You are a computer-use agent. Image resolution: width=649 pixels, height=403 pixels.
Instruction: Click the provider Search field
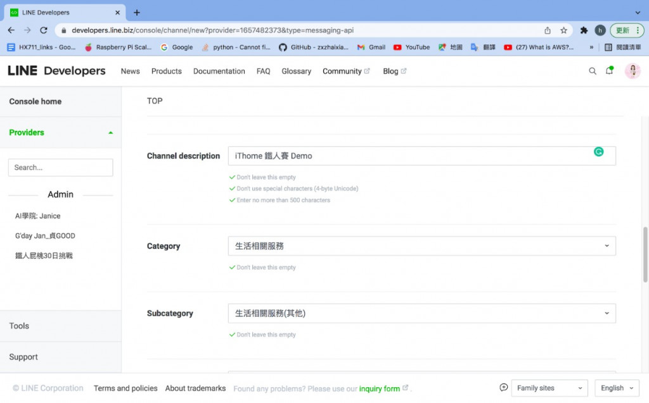click(x=60, y=168)
